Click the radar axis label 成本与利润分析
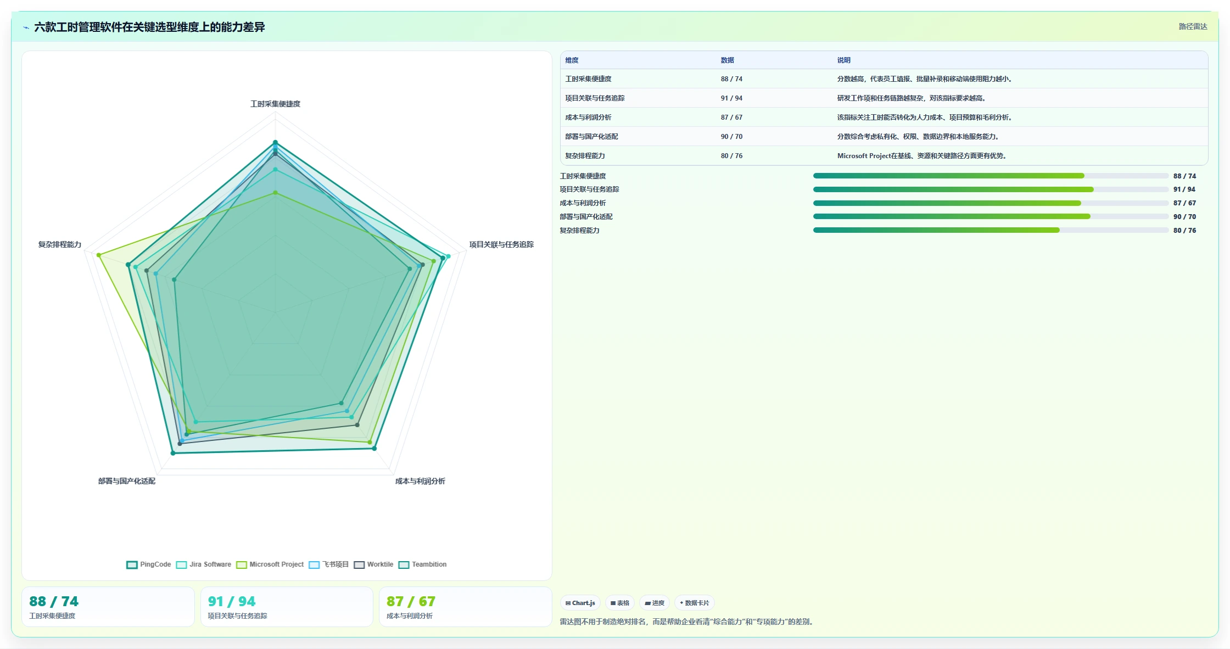Viewport: 1230px width, 649px height. click(420, 481)
